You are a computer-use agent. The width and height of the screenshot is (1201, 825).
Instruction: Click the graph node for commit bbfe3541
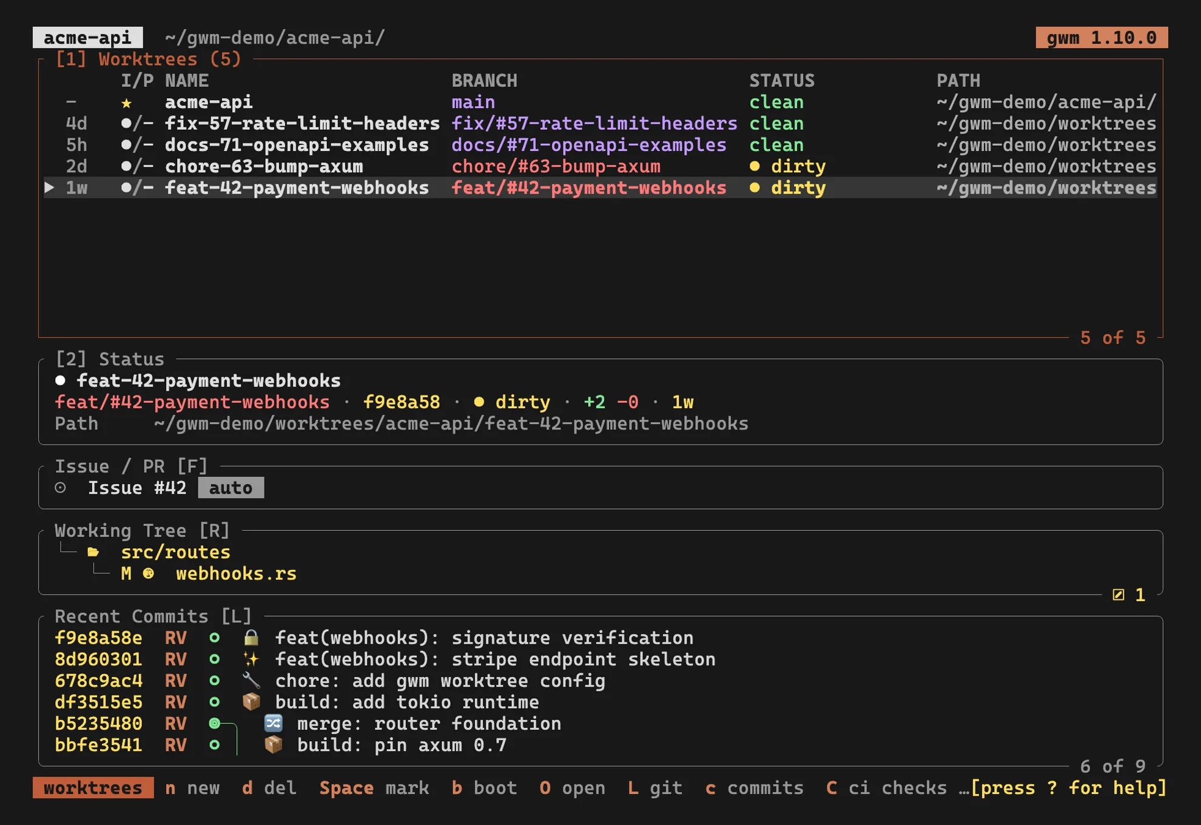pyautogui.click(x=214, y=744)
